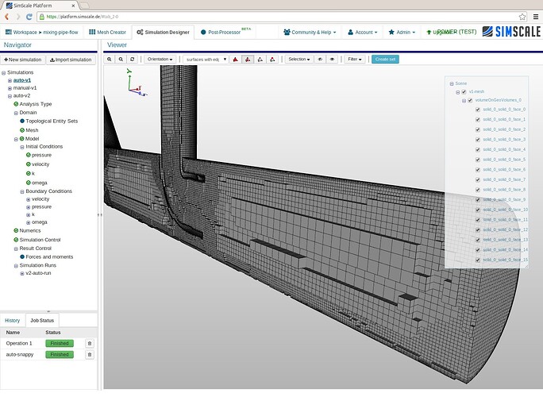Collapse the Domain tree node

pyautogui.click(x=16, y=113)
